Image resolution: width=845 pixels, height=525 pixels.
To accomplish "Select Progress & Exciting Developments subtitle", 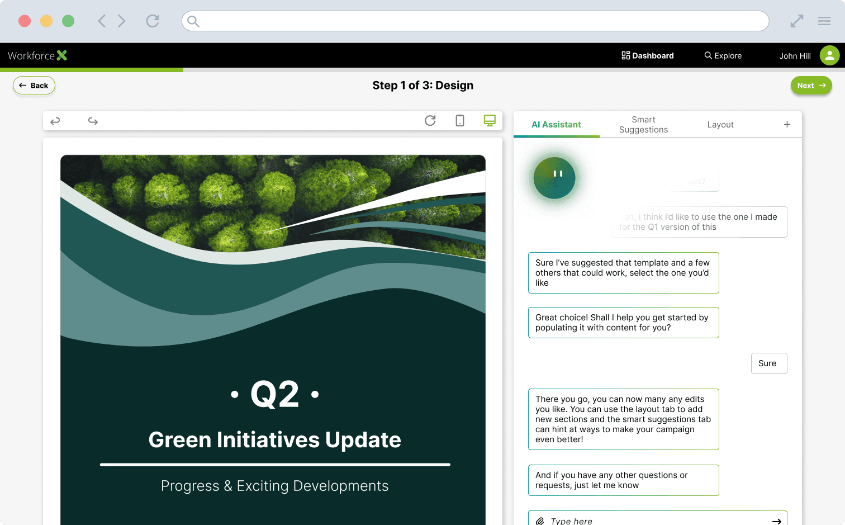I will tap(275, 486).
